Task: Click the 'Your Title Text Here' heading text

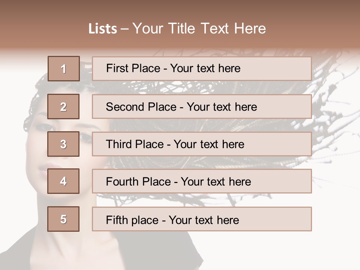Action: click(x=199, y=28)
